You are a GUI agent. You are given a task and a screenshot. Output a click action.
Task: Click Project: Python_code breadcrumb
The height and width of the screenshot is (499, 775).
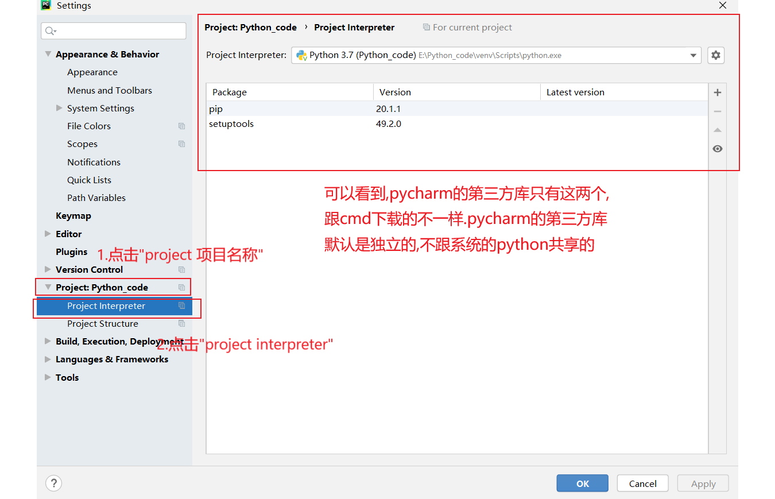tap(251, 28)
